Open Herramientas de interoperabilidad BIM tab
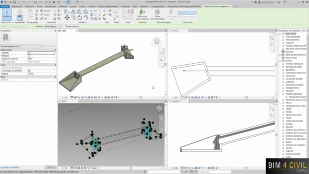309x174 pixels. (184, 6)
